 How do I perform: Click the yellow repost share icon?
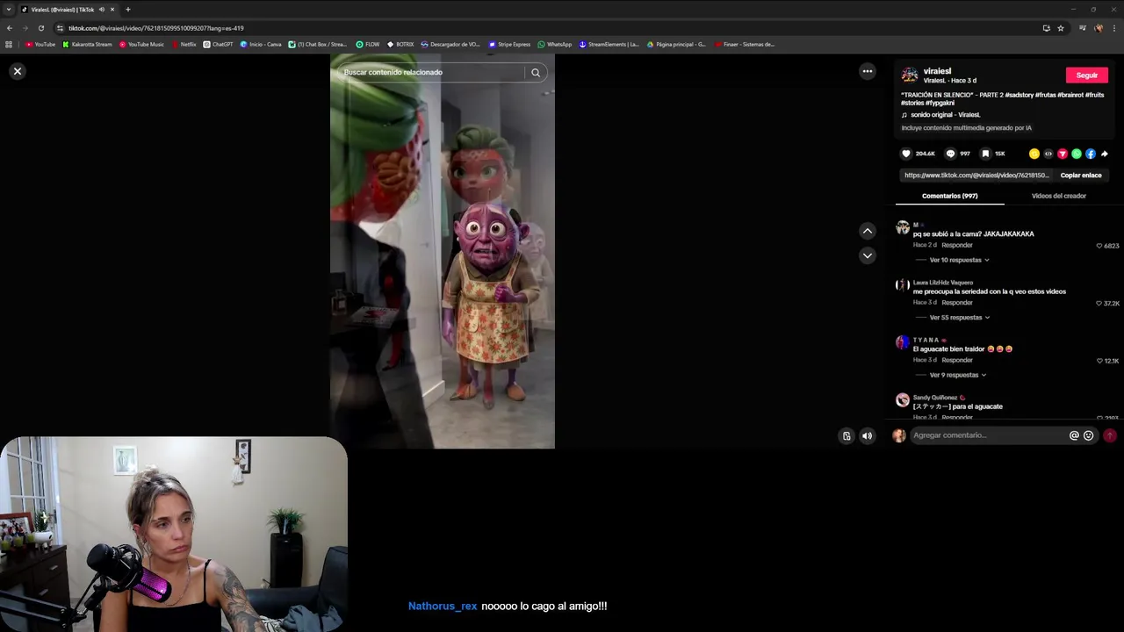(x=1034, y=154)
